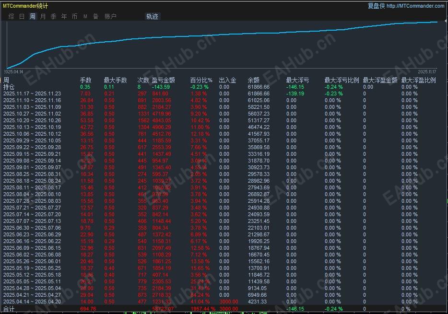Select the 周 weekly tab
This screenshot has width=448, height=314.
[x=33, y=17]
